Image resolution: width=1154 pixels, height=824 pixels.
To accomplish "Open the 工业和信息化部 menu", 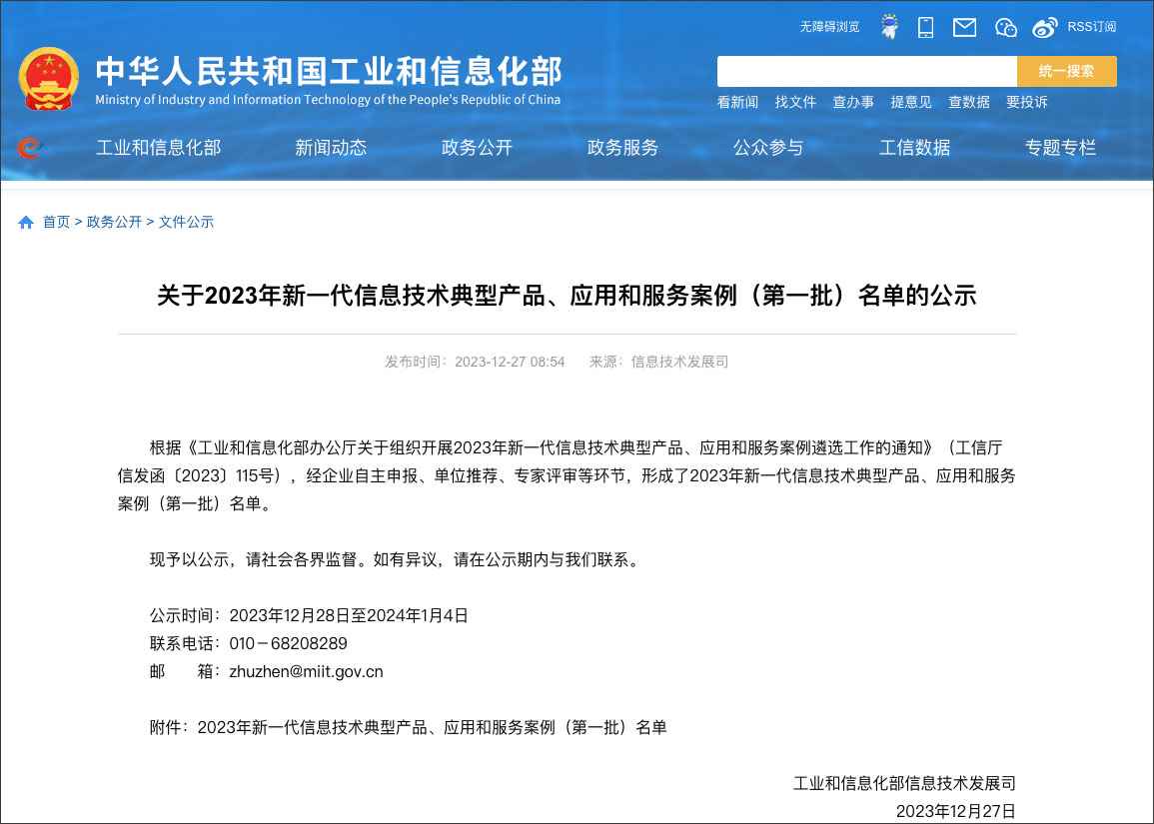I will pos(158,147).
